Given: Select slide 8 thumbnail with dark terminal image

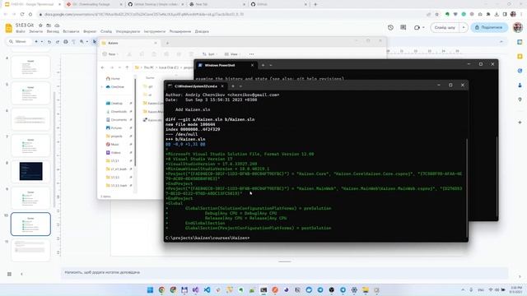Looking at the screenshot, I should 30,171.
